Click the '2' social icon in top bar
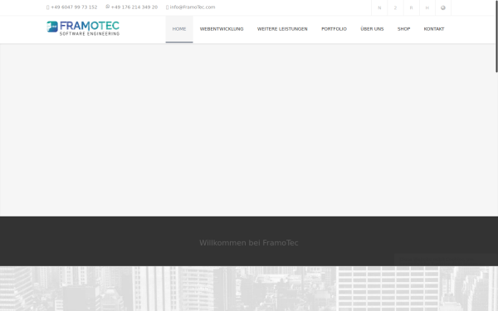This screenshot has height=311, width=498. click(x=395, y=8)
